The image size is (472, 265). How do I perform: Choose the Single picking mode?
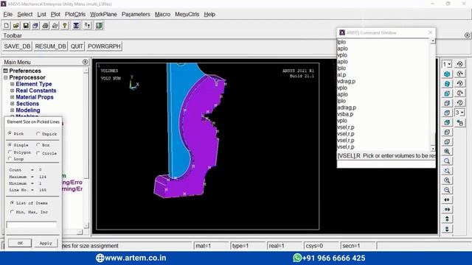click(10, 144)
